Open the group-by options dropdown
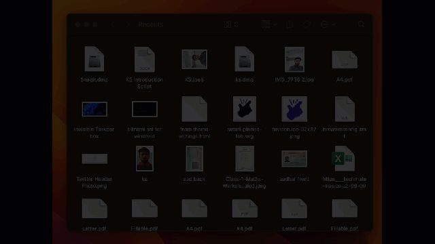Image resolution: width=435 pixels, height=244 pixels. pyautogui.click(x=269, y=24)
